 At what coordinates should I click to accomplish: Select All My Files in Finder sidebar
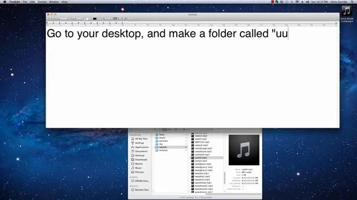pyautogui.click(x=139, y=138)
